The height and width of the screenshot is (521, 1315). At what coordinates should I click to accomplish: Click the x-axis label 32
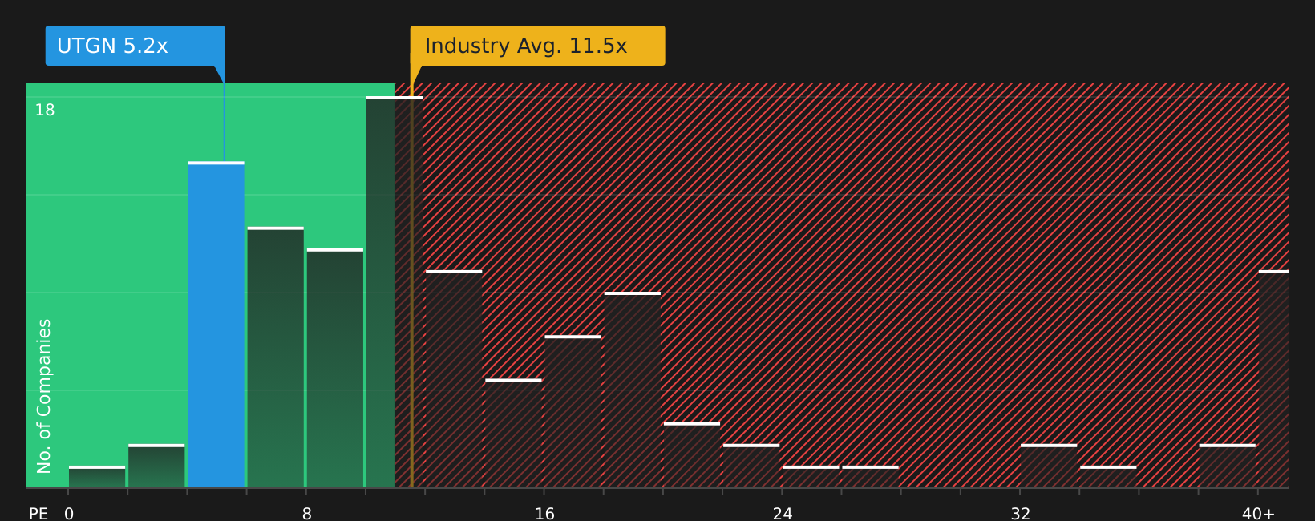[x=1020, y=514]
